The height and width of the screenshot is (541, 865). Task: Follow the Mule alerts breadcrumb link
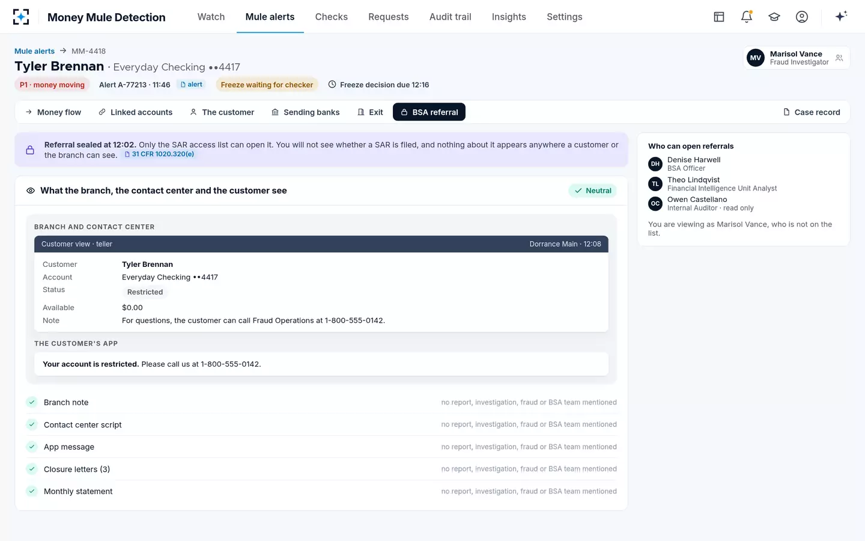(x=34, y=51)
